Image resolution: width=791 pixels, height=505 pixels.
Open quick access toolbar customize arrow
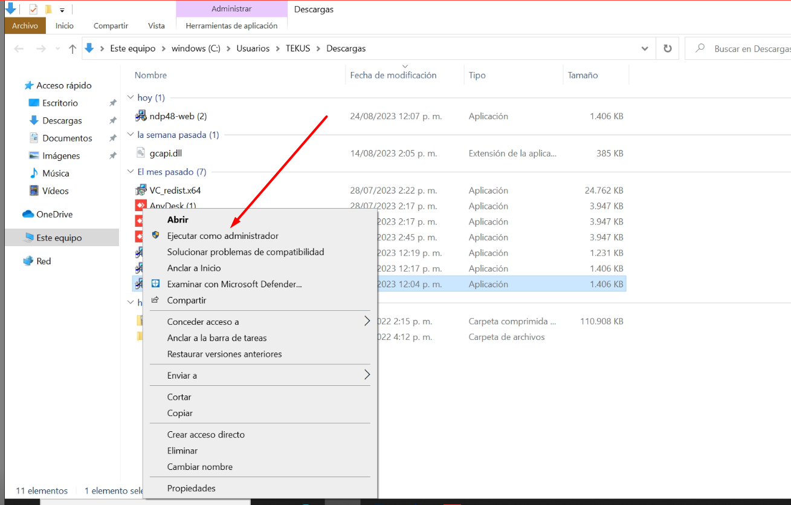pos(62,10)
